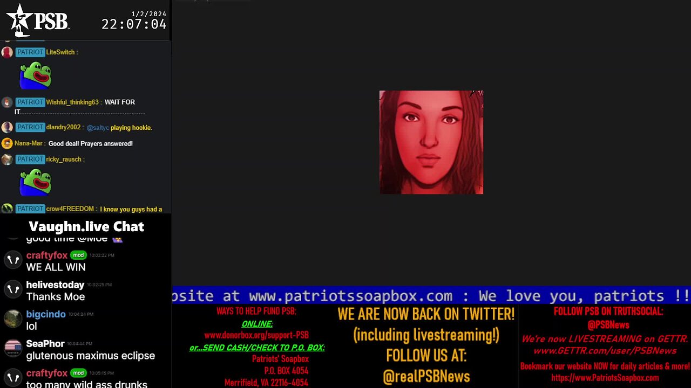Click the 'Merrifield, VA 22116-4054' line
Image resolution: width=691 pixels, height=388 pixels.
click(x=266, y=383)
